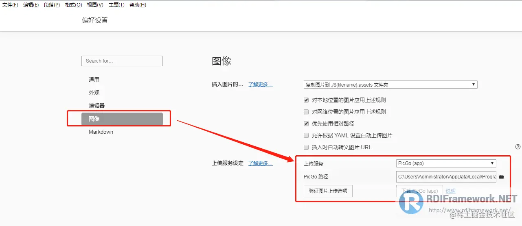Toggle 对网络位置的图片应用上述规则 checkbox

click(306, 112)
